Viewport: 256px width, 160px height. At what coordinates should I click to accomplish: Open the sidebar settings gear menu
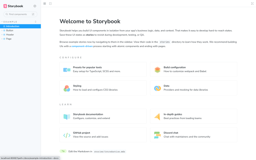(x=35, y=6)
